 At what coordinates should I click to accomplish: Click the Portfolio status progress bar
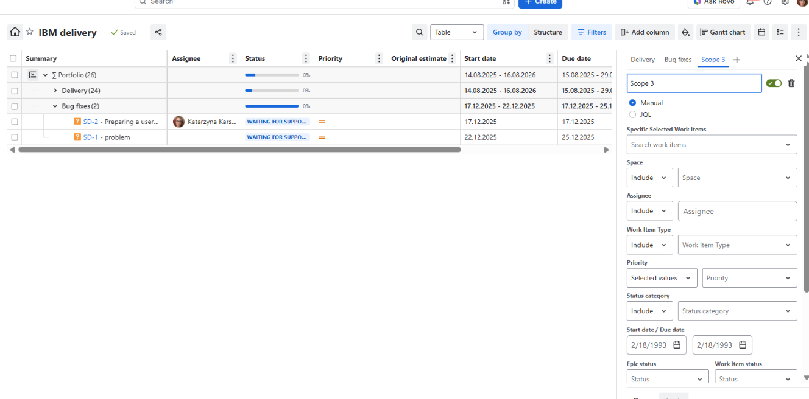(x=272, y=75)
